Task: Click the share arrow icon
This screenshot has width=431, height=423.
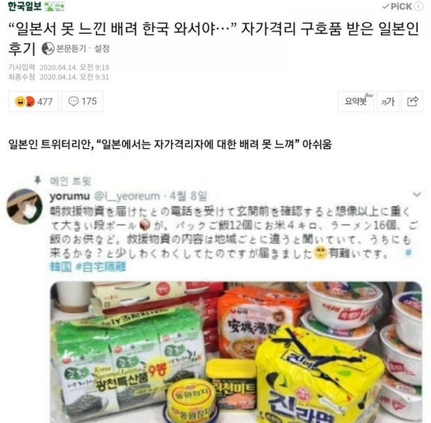Action: [412, 102]
